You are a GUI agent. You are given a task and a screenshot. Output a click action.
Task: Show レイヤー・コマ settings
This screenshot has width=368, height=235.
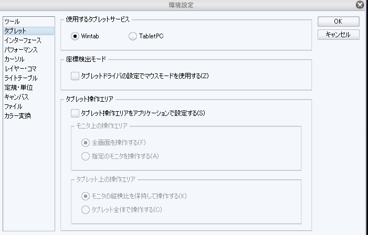20,69
